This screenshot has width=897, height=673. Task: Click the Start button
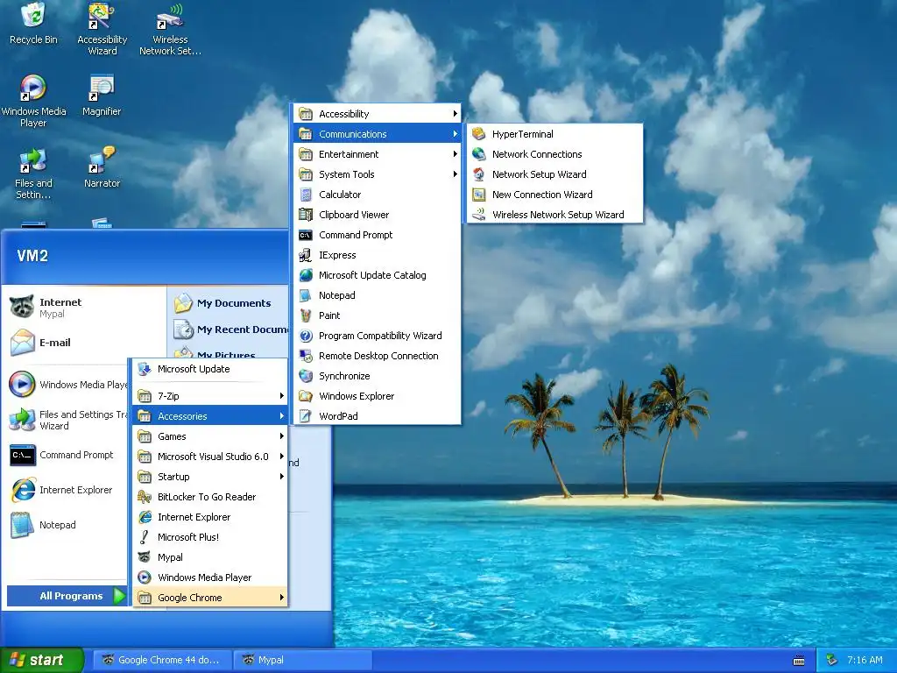[42, 660]
